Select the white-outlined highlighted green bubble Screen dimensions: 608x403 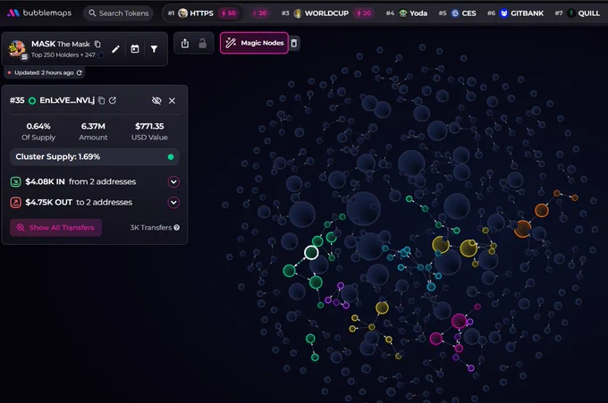point(311,253)
